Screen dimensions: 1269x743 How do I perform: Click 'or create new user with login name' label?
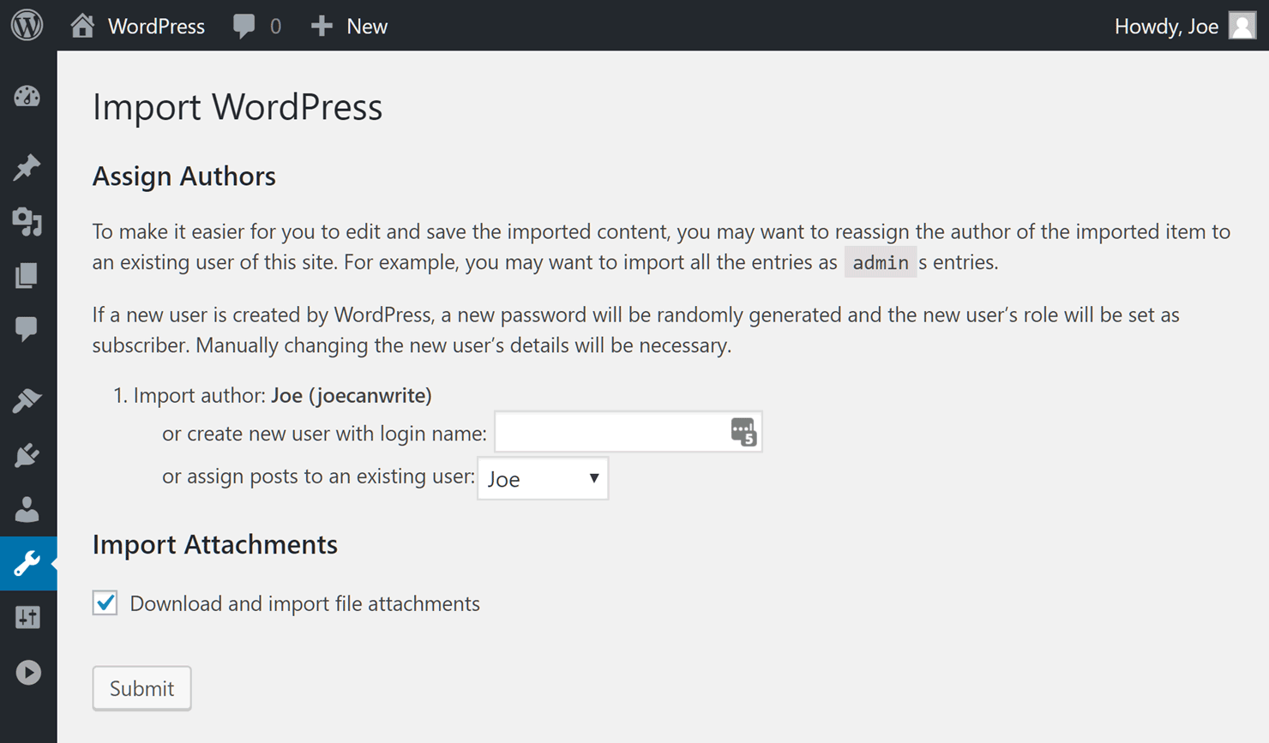tap(324, 434)
